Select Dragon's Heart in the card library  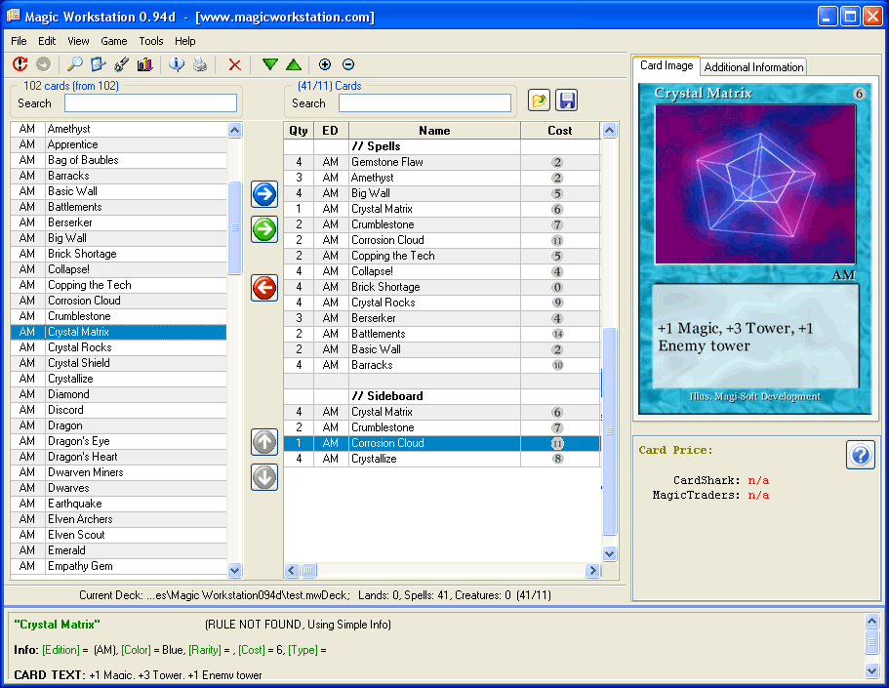point(118,457)
